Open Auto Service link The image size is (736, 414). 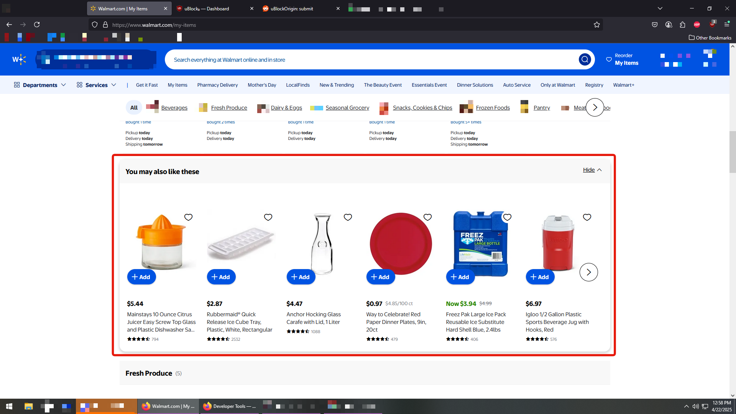tap(517, 85)
